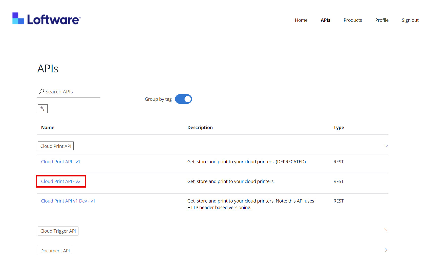Open Cloud Print API v1 Dev - v1 link
Screen dimensions: 427x261
click(x=68, y=201)
